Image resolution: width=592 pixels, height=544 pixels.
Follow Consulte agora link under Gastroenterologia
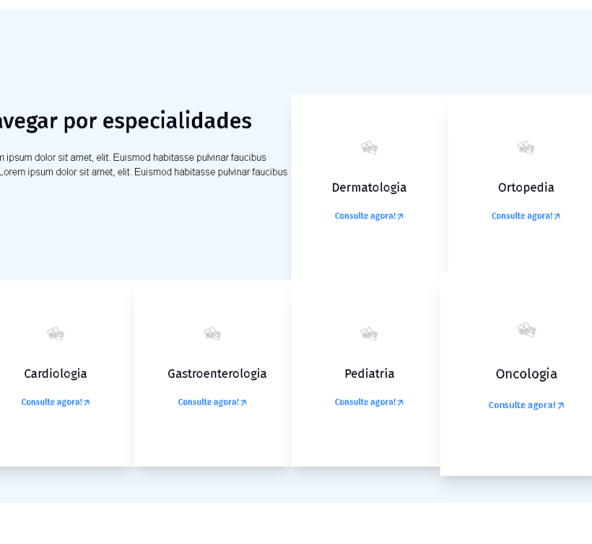(x=212, y=402)
